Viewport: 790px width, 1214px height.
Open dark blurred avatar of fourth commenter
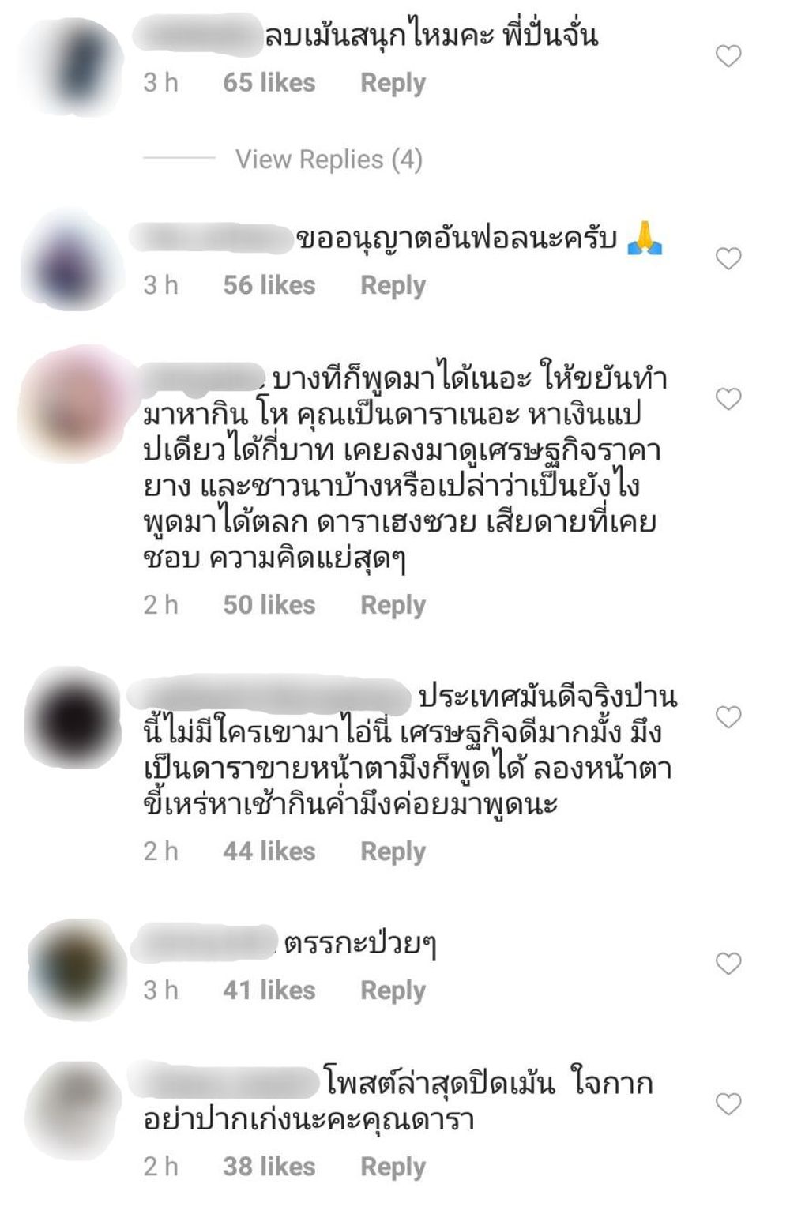tap(75, 717)
